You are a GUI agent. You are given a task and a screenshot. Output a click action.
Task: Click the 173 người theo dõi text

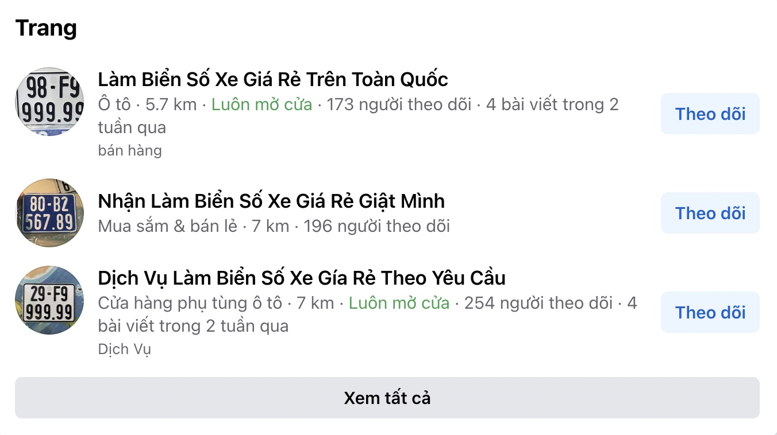399,104
